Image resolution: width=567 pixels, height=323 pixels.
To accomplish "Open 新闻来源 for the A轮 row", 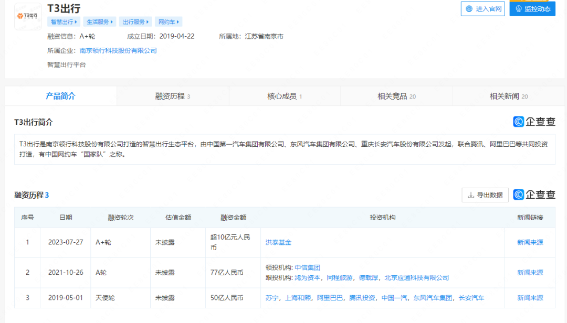I will click(530, 273).
